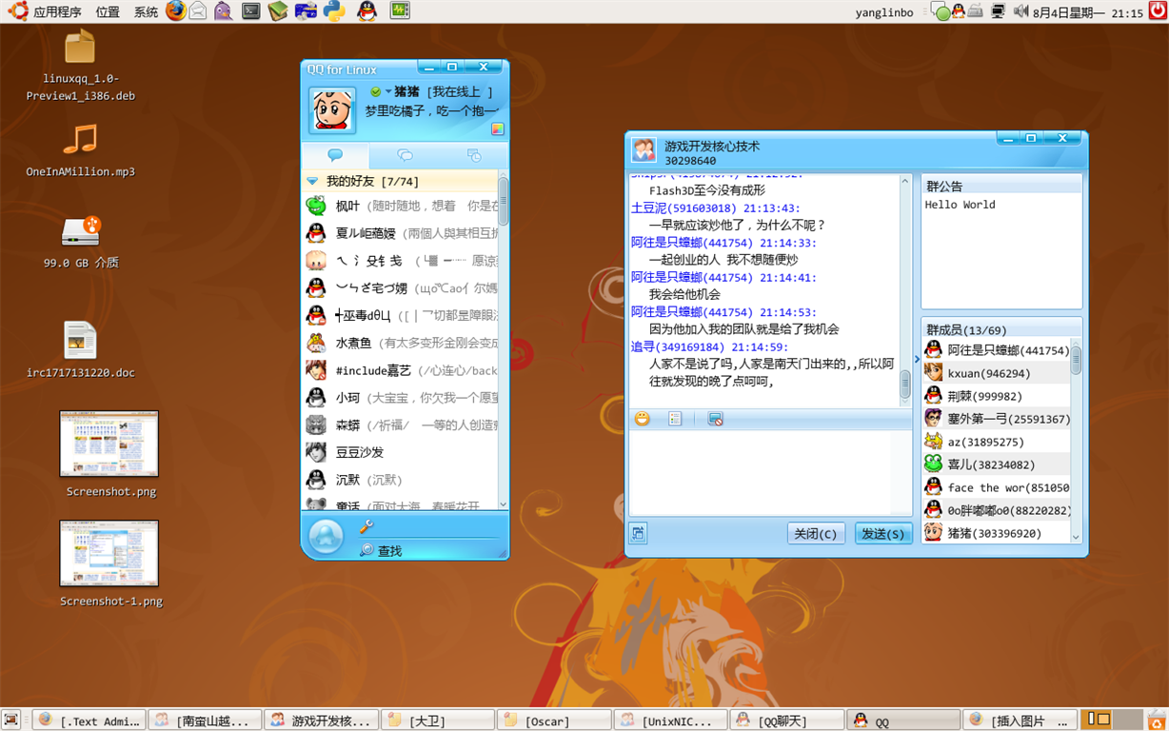Open the 位置 menu
The width and height of the screenshot is (1169, 731).
click(x=108, y=12)
